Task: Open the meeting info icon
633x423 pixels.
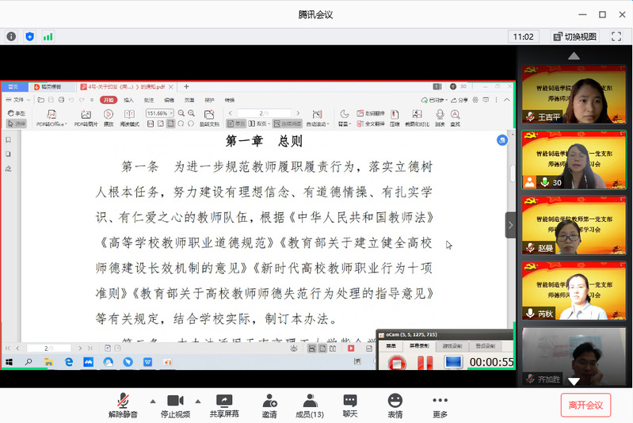Action: [x=11, y=36]
